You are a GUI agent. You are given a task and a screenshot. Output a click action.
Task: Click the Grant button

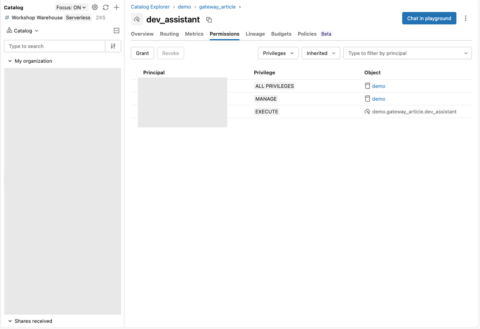pos(142,53)
